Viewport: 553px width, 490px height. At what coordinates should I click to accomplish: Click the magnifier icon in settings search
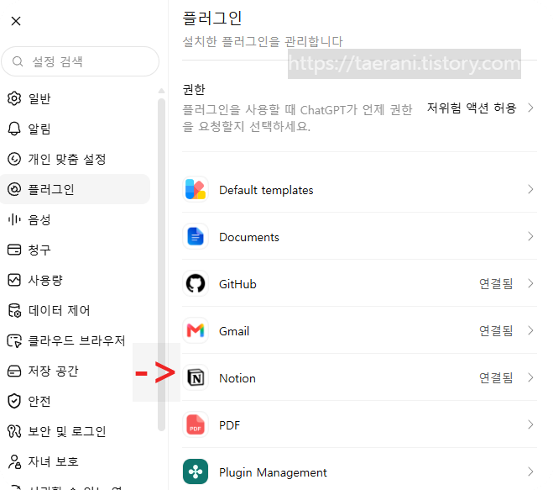[18, 61]
